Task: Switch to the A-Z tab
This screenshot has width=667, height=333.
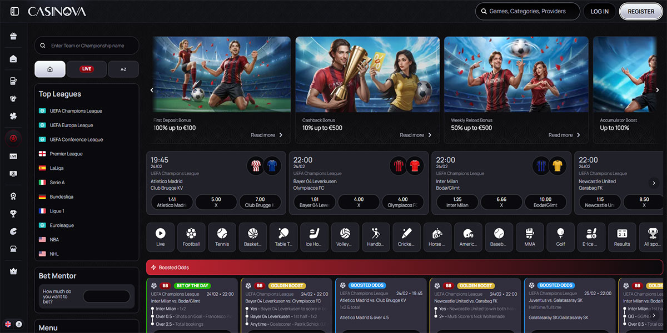Action: (123, 69)
